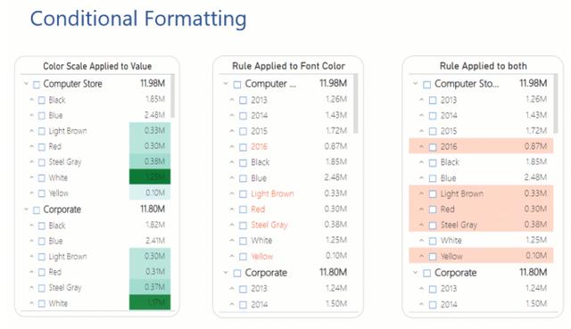Select the red-colored Red row in Font Color slicer
Viewport: 571px width, 329px height.
pos(286,210)
